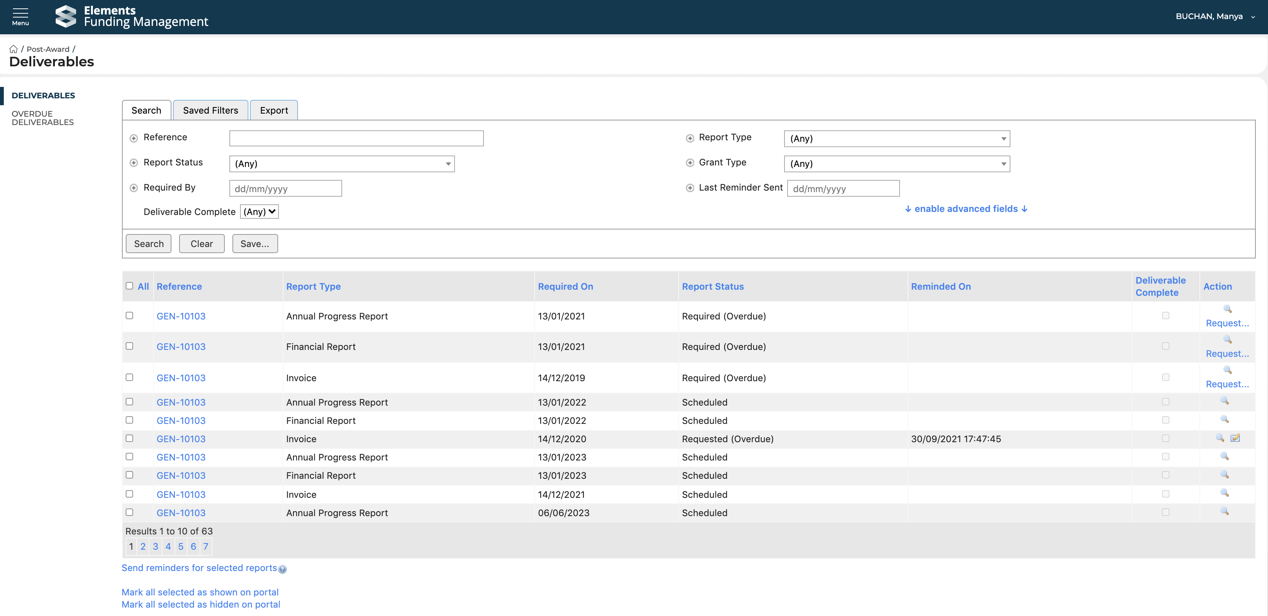
Task: Click the plus icon beside Reference field
Action: pos(133,138)
